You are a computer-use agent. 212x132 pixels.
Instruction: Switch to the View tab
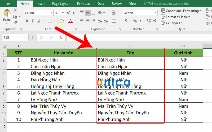132,4
